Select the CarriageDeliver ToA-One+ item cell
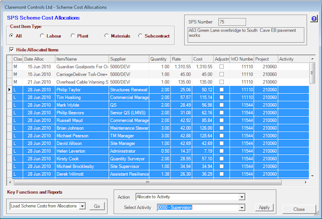The width and height of the screenshot is (322, 219). [82, 74]
